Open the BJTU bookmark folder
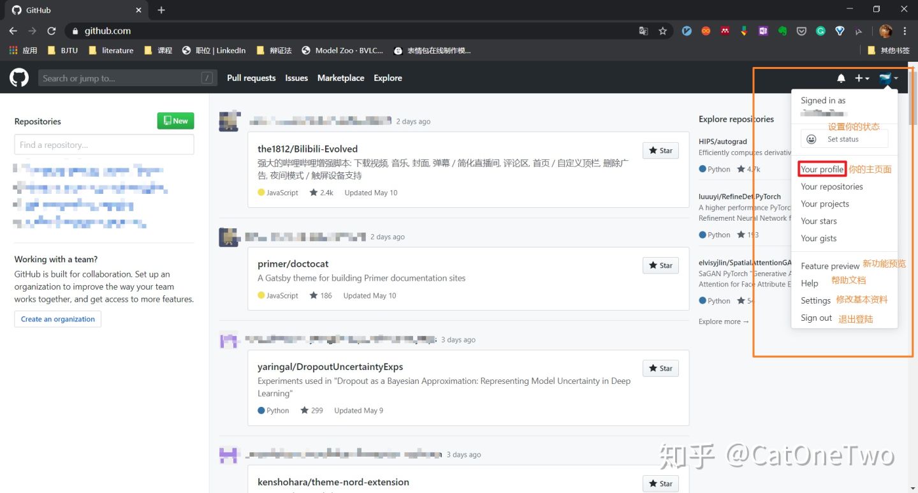 tap(63, 50)
